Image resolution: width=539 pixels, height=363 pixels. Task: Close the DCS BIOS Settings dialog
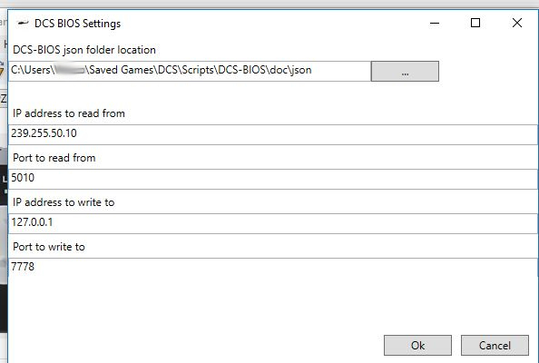tap(517, 23)
